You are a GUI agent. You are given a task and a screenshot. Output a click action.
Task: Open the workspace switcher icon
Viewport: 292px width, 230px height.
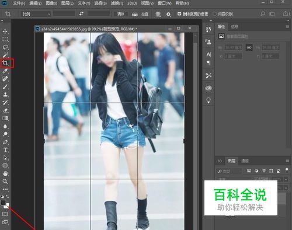(272, 13)
